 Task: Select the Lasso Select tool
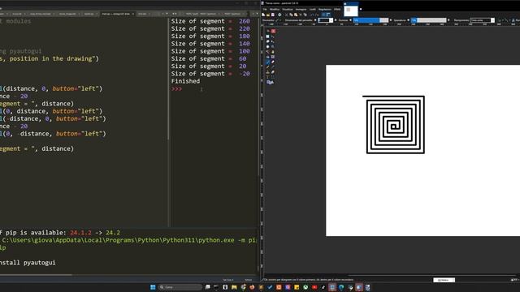coord(267,41)
